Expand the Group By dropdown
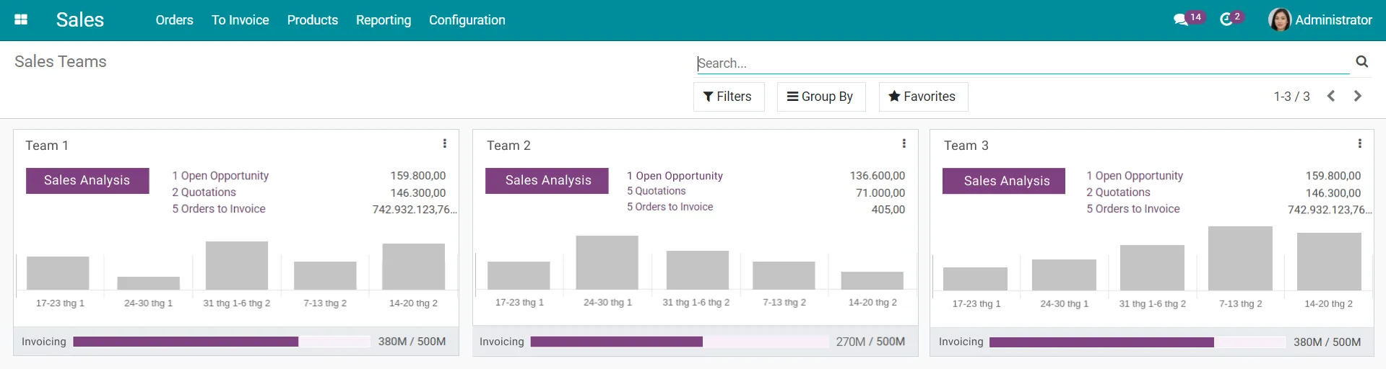 pos(820,97)
